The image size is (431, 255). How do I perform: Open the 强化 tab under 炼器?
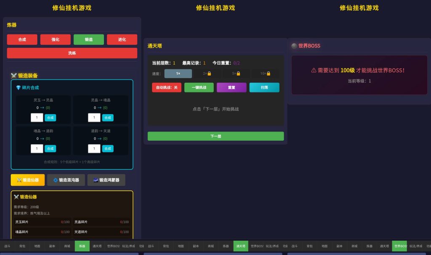tap(55, 39)
